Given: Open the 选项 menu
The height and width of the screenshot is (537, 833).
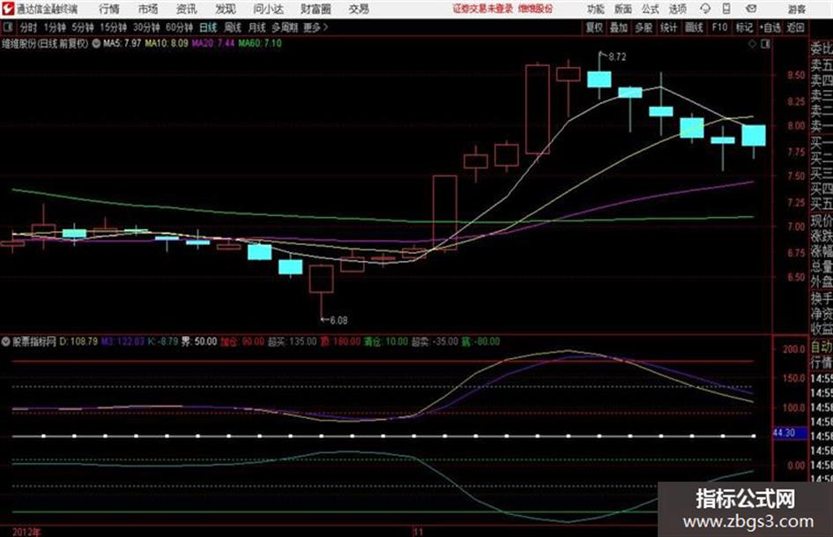Looking at the screenshot, I should tap(678, 9).
